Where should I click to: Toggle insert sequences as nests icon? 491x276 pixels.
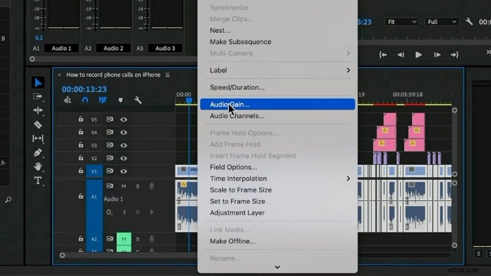(x=68, y=100)
